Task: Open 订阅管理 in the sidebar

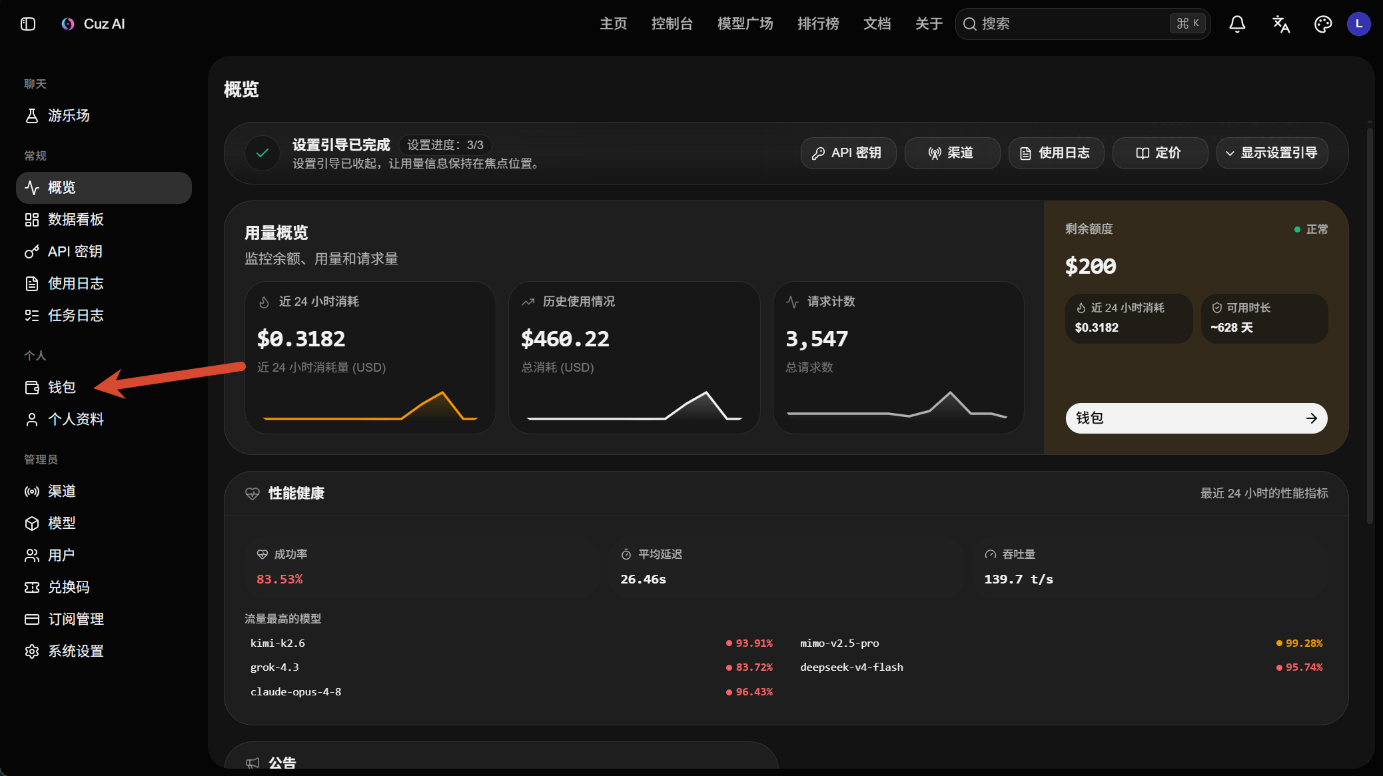Action: (x=104, y=619)
